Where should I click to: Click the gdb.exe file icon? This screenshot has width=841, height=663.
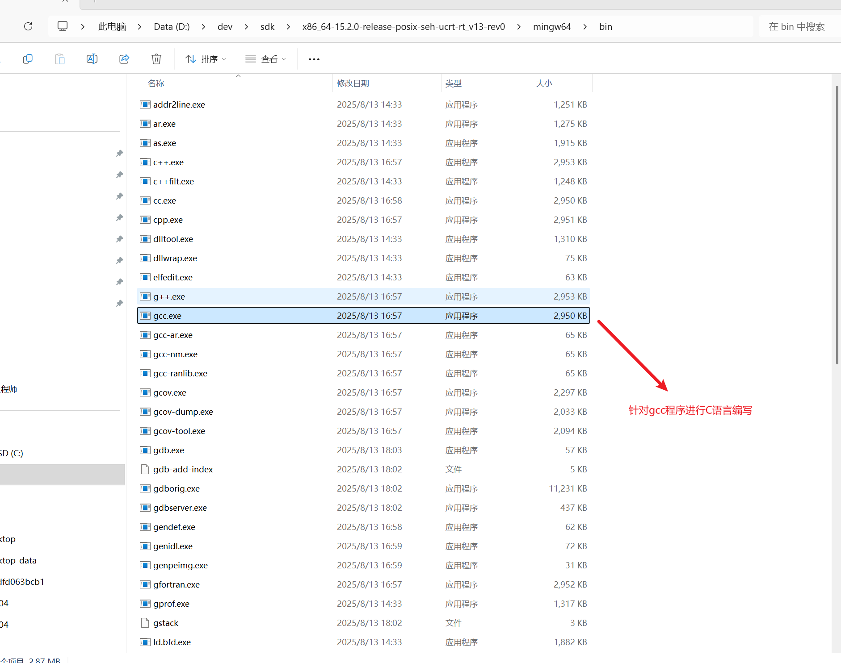point(145,450)
